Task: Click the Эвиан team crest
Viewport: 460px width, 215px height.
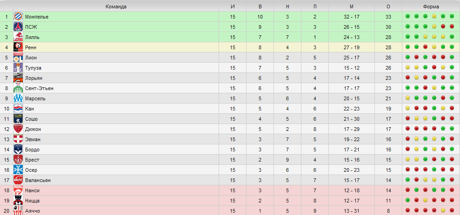Action: click(18, 139)
